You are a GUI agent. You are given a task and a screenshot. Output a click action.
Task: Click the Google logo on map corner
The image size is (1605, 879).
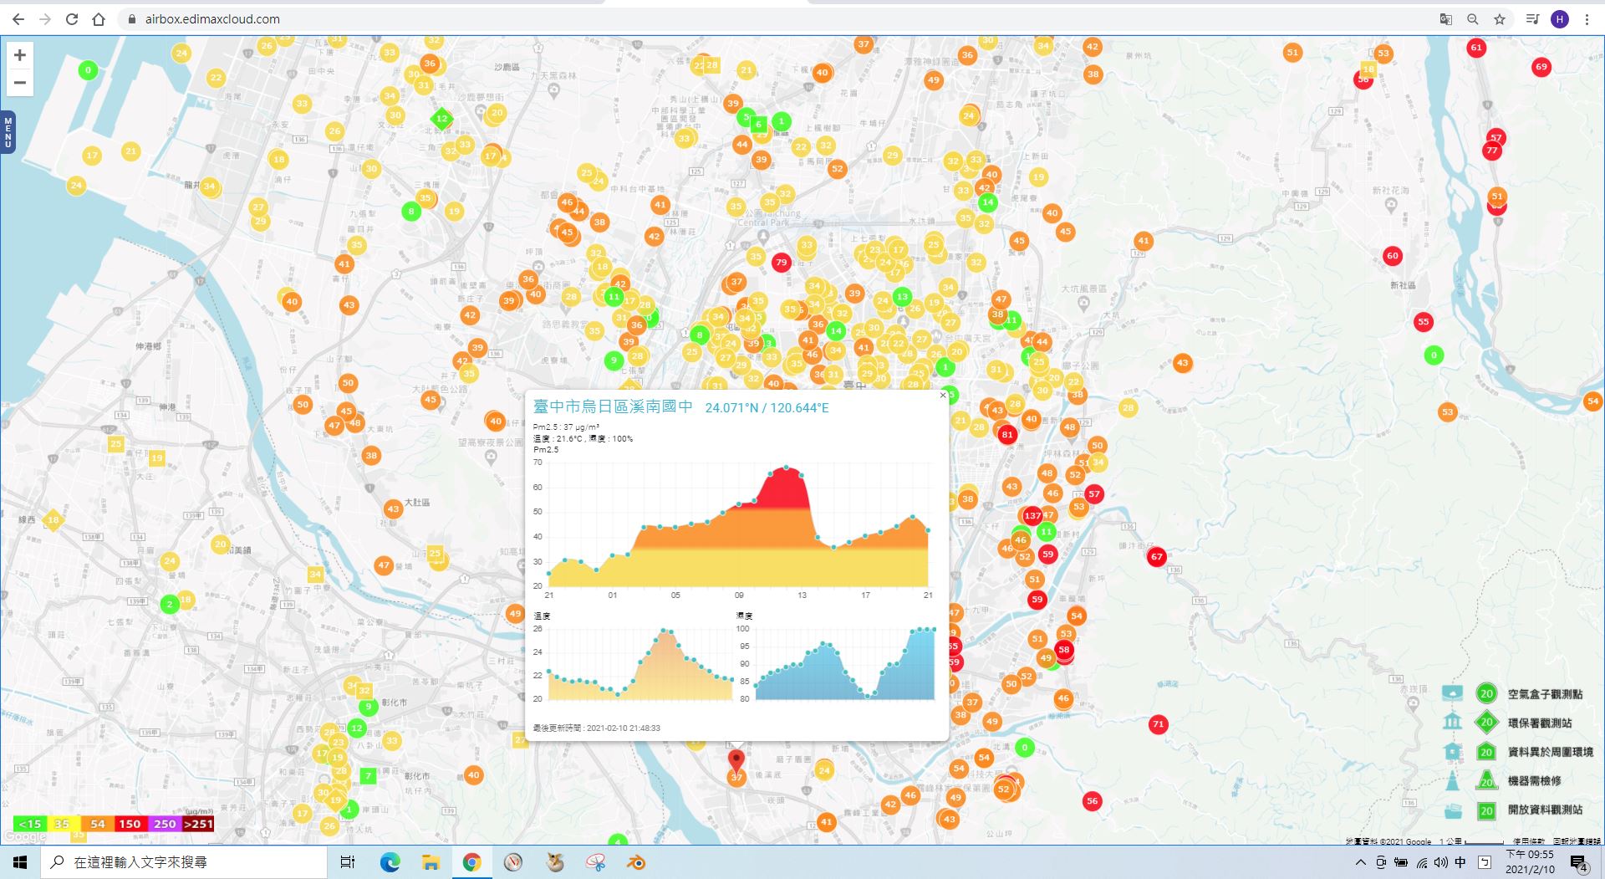point(25,836)
